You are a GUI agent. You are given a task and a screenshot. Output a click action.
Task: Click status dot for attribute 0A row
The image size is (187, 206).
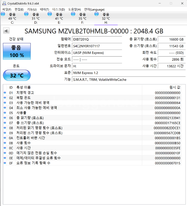tap(5, 138)
